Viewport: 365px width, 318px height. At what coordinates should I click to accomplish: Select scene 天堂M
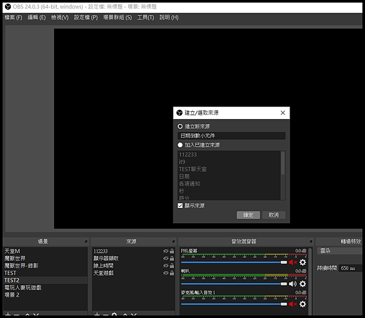tap(46, 251)
